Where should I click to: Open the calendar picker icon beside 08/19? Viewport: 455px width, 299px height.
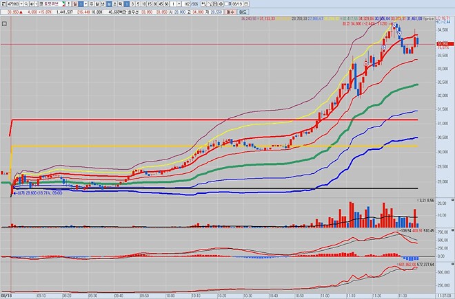pyautogui.click(x=246, y=4)
